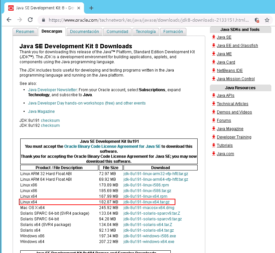This screenshot has width=275, height=253.
Task: Reload the Oracle download page
Action: pos(30,20)
